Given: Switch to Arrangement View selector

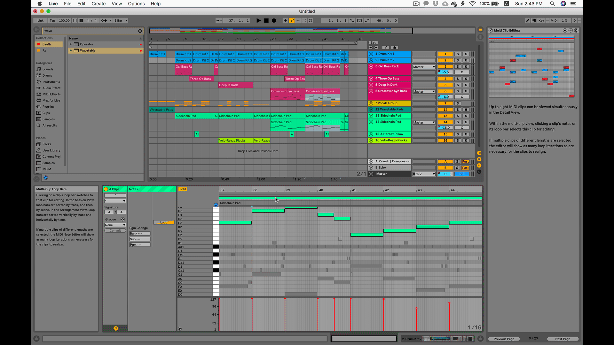Looking at the screenshot, I should pyautogui.click(x=480, y=29).
